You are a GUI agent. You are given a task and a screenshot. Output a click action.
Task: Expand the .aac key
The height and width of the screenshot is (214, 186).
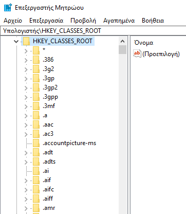(x=26, y=125)
